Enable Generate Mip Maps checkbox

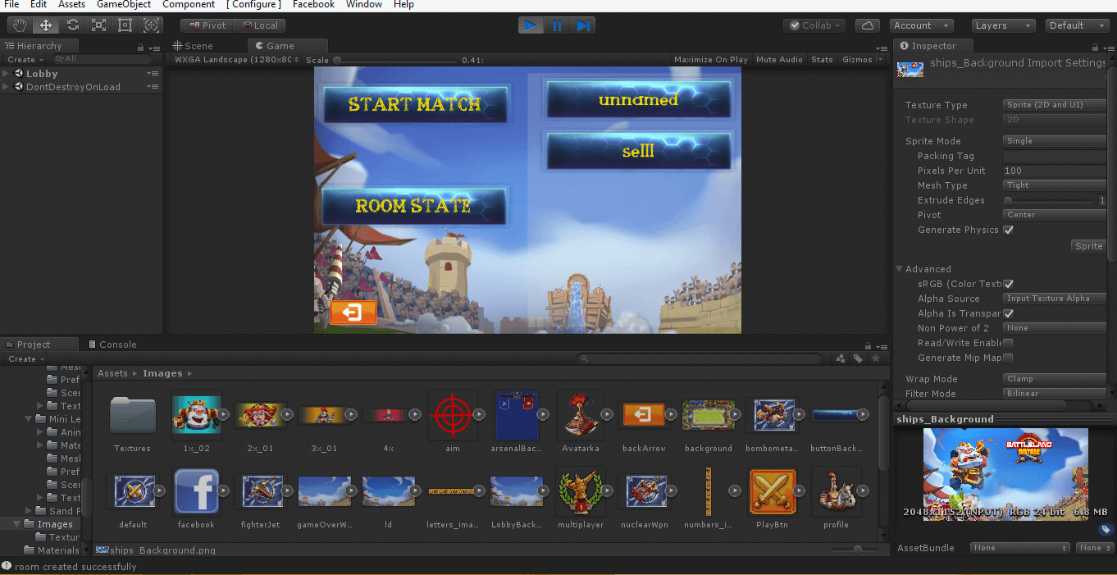point(1009,358)
